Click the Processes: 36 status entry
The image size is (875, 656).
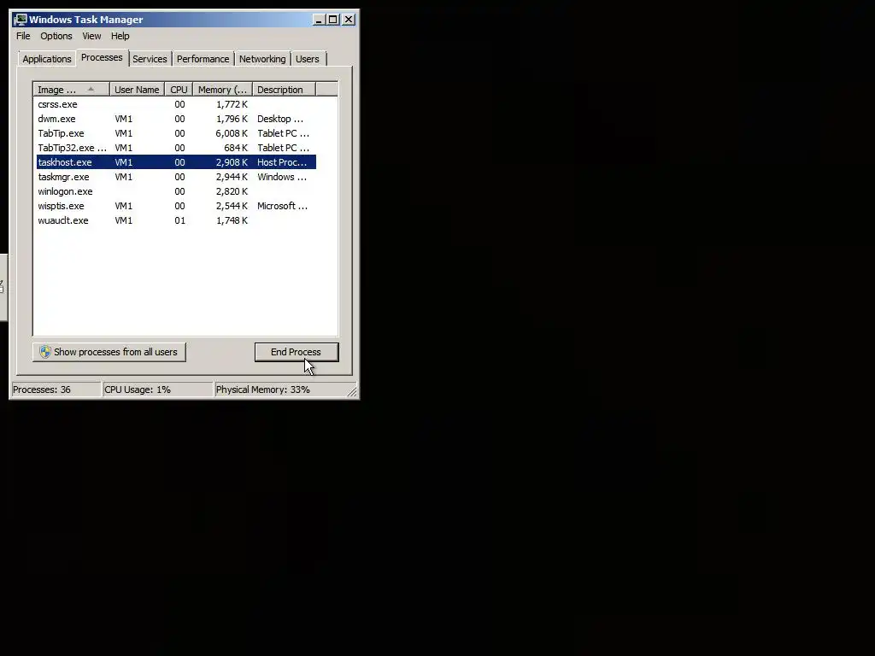coord(56,389)
